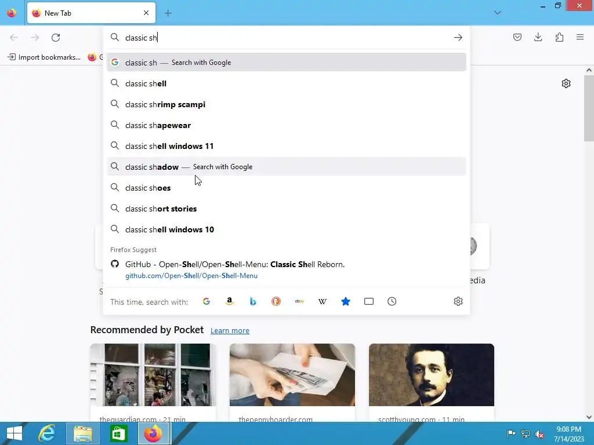Open Action Center flag tray icon
This screenshot has height=445, width=594.
[x=511, y=433]
